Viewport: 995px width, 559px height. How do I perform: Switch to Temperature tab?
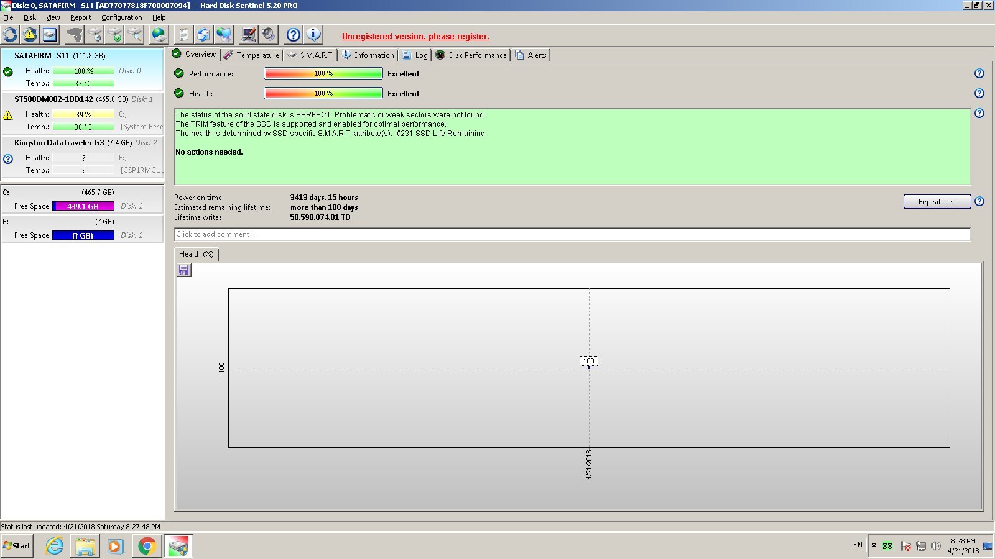(252, 55)
